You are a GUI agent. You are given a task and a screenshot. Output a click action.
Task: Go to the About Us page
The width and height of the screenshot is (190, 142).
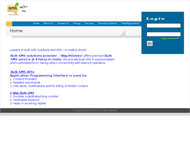click(48, 23)
